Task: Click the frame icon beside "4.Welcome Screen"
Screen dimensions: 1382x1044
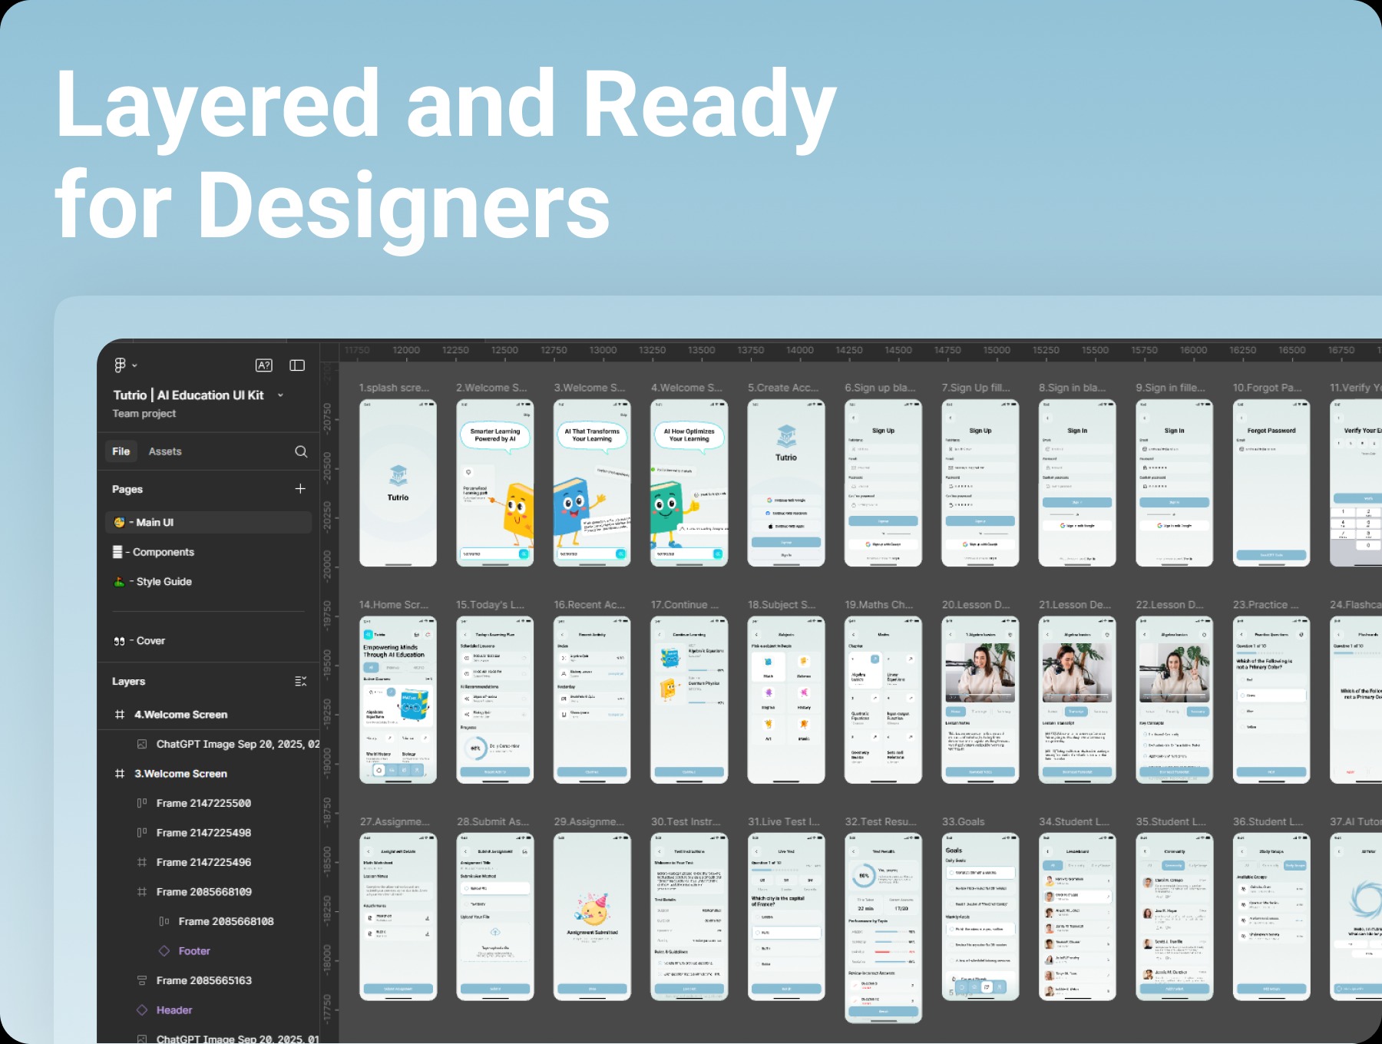Action: (121, 714)
